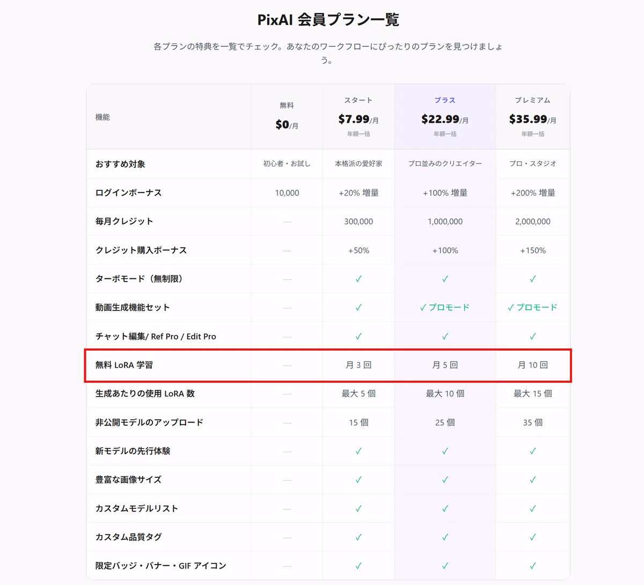Select the 無料 plan header
The image size is (644, 585).
tap(287, 106)
